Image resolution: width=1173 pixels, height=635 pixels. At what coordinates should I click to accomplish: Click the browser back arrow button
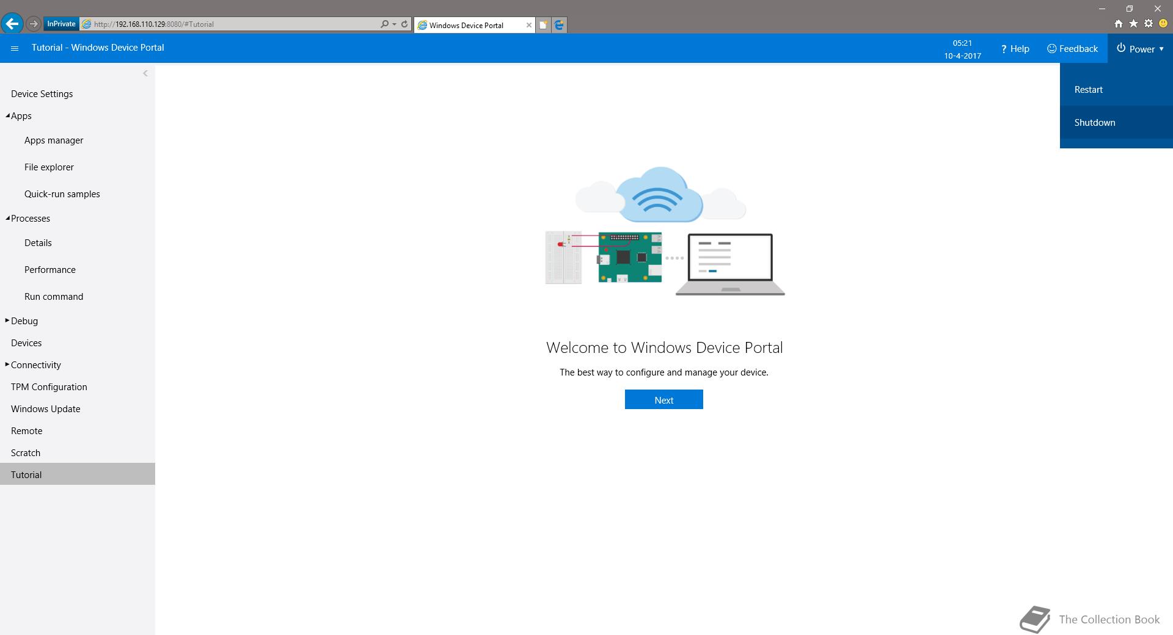12,24
